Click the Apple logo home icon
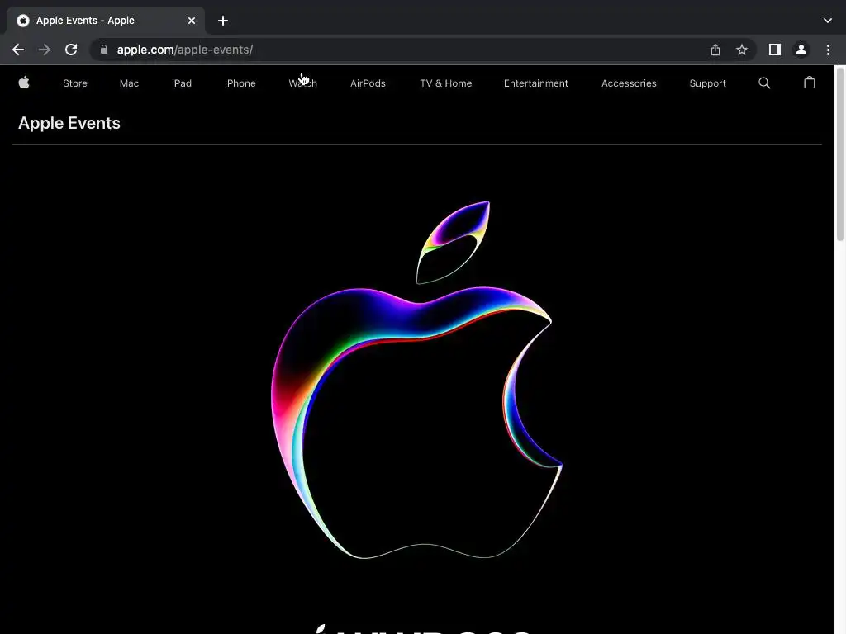The image size is (846, 634). coord(24,83)
